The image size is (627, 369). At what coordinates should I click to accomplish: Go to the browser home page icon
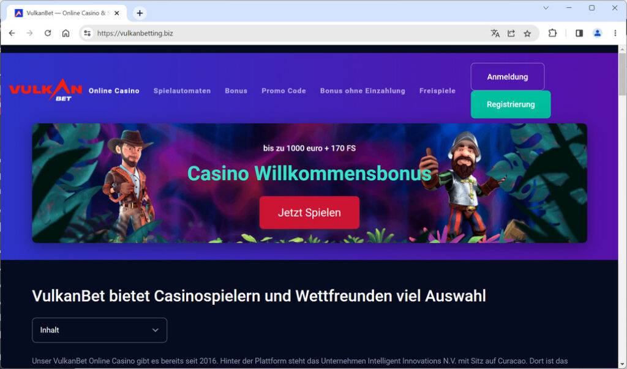pyautogui.click(x=66, y=33)
